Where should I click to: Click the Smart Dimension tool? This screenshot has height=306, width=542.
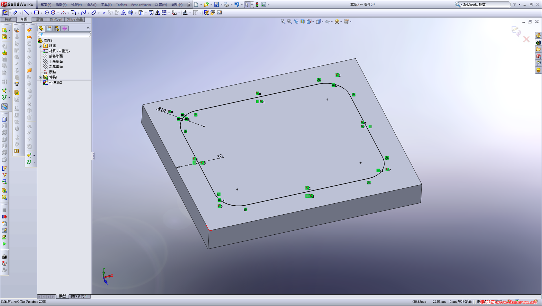coord(15,13)
